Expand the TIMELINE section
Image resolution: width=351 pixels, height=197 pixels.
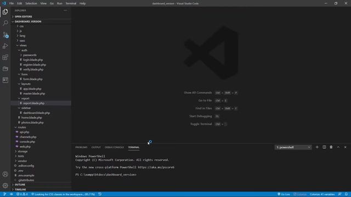[20, 189]
